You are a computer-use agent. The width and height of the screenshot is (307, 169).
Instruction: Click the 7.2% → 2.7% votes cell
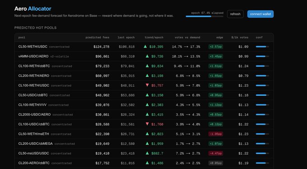tap(188, 153)
